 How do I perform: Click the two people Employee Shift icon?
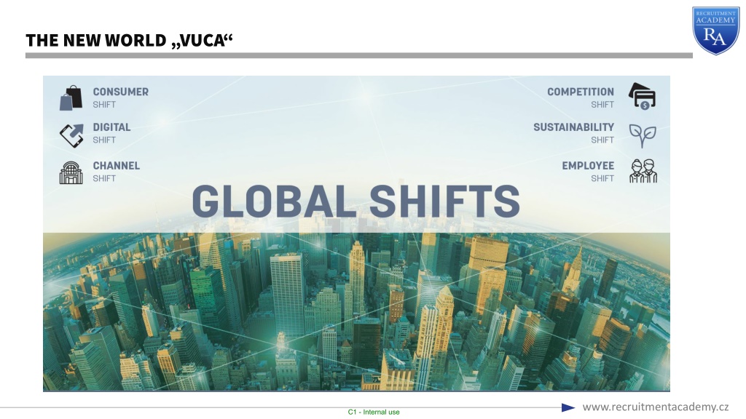(x=643, y=171)
